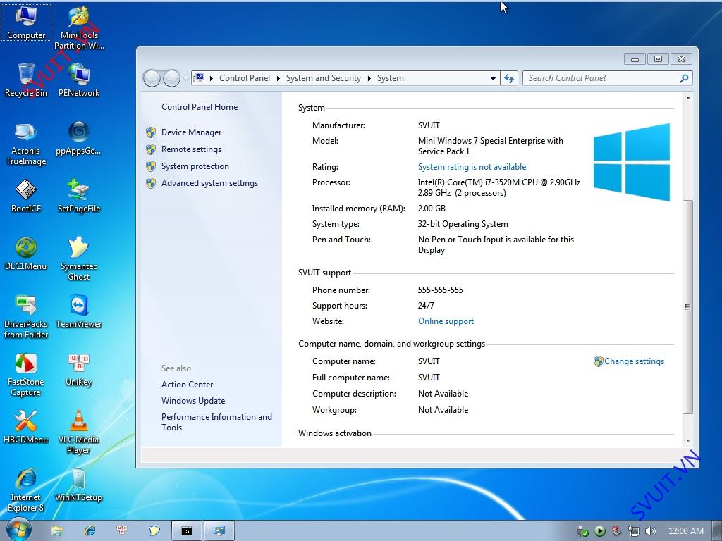
Task: Click the phone number 555-555-555
Action: coord(440,290)
